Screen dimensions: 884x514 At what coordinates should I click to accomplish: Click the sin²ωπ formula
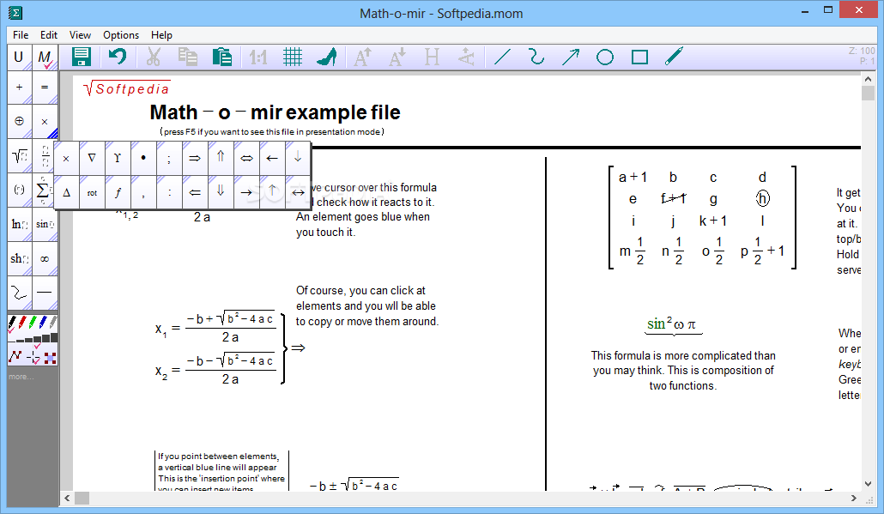673,324
